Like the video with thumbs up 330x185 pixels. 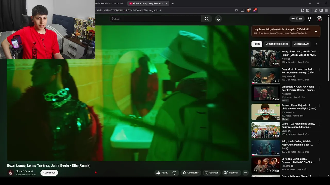coord(162,173)
